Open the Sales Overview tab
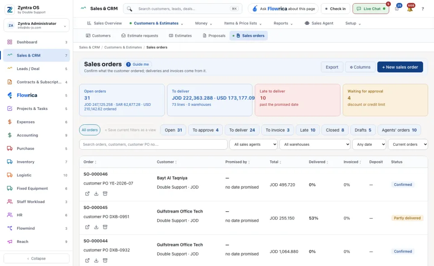The image size is (434, 266). [104, 23]
